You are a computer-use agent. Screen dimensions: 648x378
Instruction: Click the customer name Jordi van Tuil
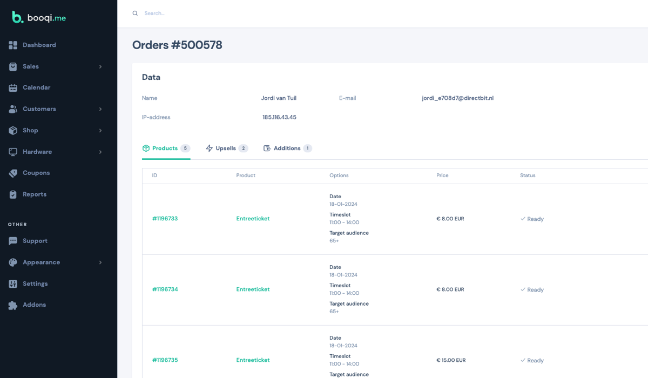click(x=279, y=98)
